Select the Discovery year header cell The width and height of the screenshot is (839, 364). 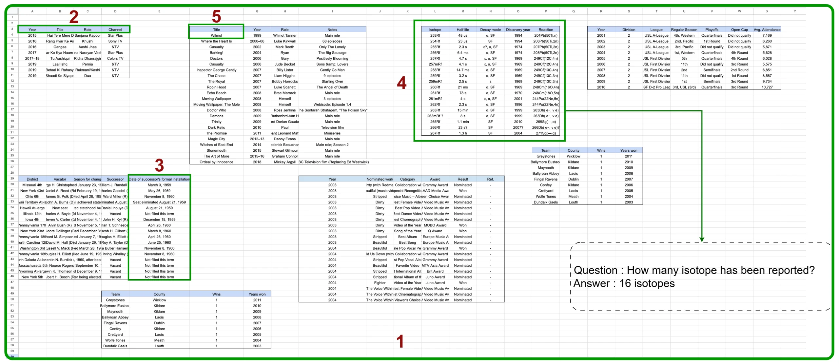[x=518, y=29]
